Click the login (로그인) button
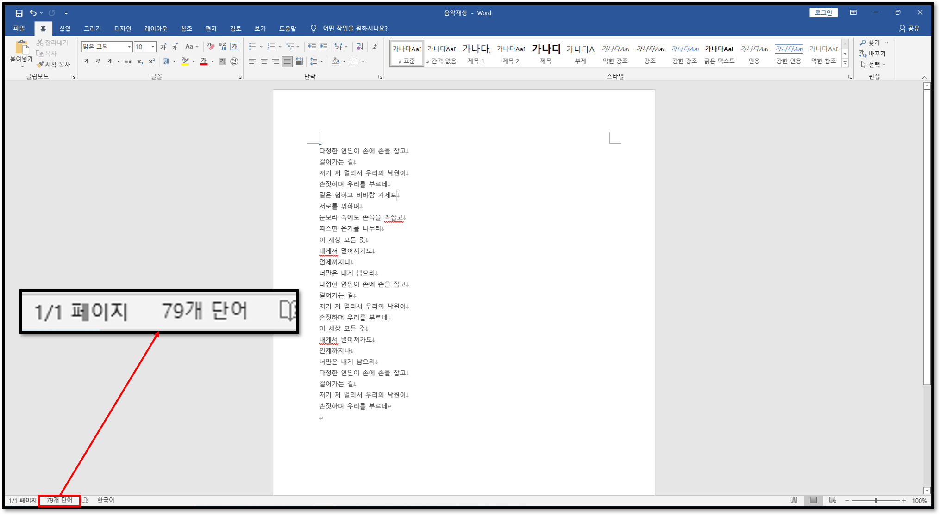The width and height of the screenshot is (940, 515). point(823,13)
